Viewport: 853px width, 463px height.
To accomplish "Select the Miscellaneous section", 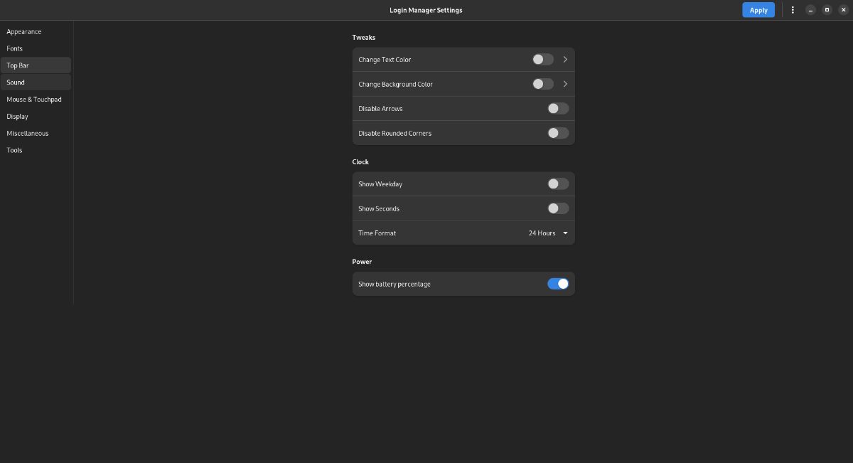I will coord(27,133).
